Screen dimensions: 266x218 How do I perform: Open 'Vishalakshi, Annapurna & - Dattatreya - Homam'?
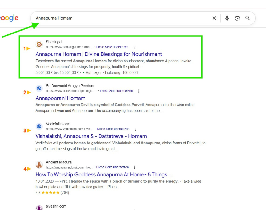(x=91, y=136)
